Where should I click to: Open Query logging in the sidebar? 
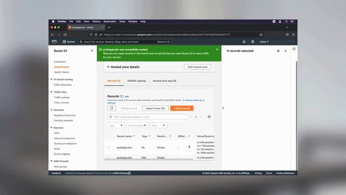tap(62, 154)
